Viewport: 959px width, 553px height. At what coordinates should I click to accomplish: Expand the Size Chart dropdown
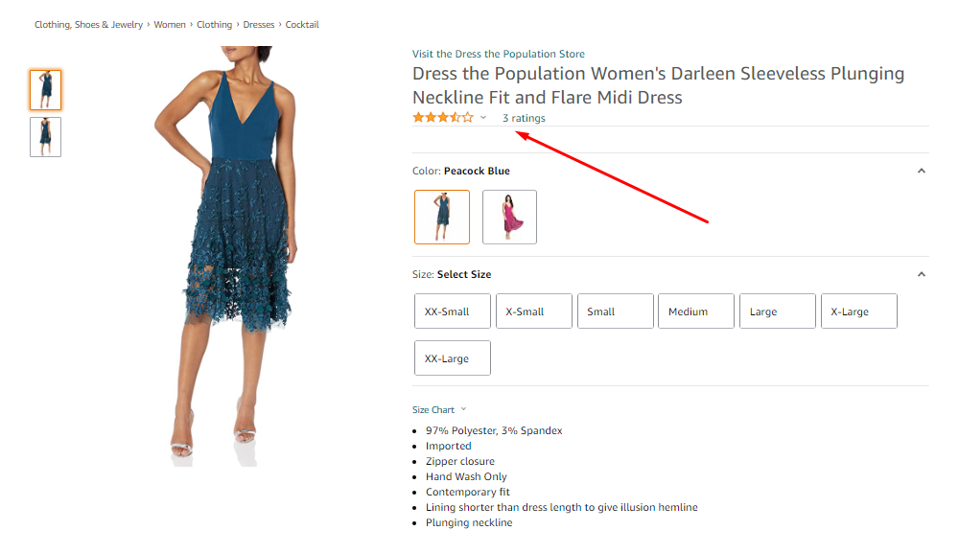[439, 409]
